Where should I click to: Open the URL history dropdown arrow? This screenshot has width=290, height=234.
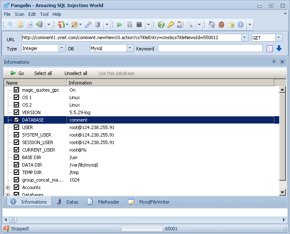point(244,37)
